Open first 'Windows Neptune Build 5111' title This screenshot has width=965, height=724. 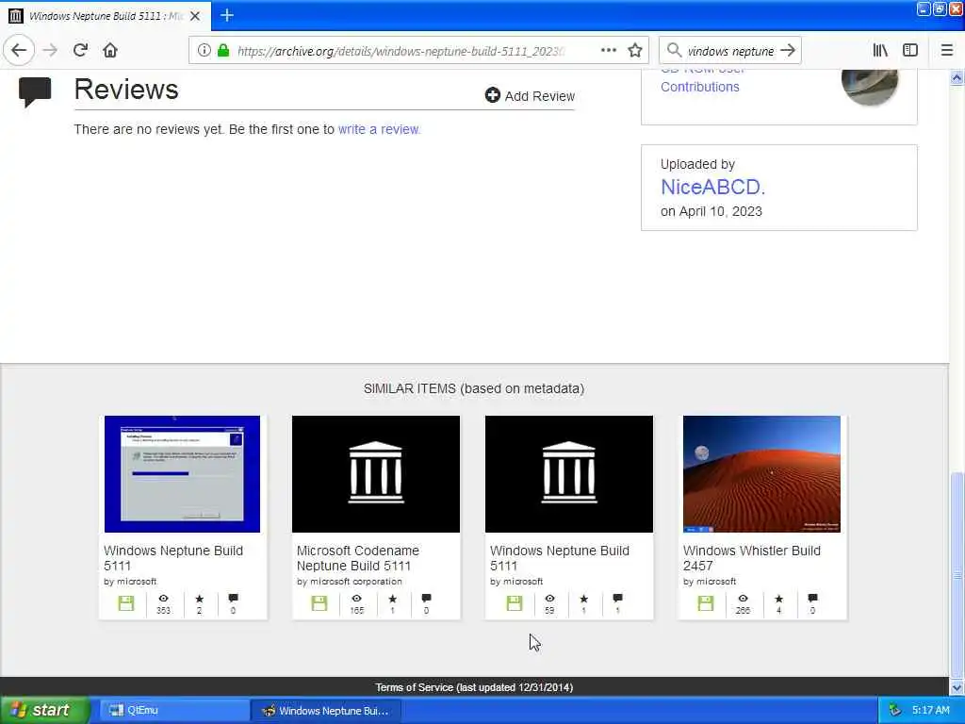tap(173, 558)
